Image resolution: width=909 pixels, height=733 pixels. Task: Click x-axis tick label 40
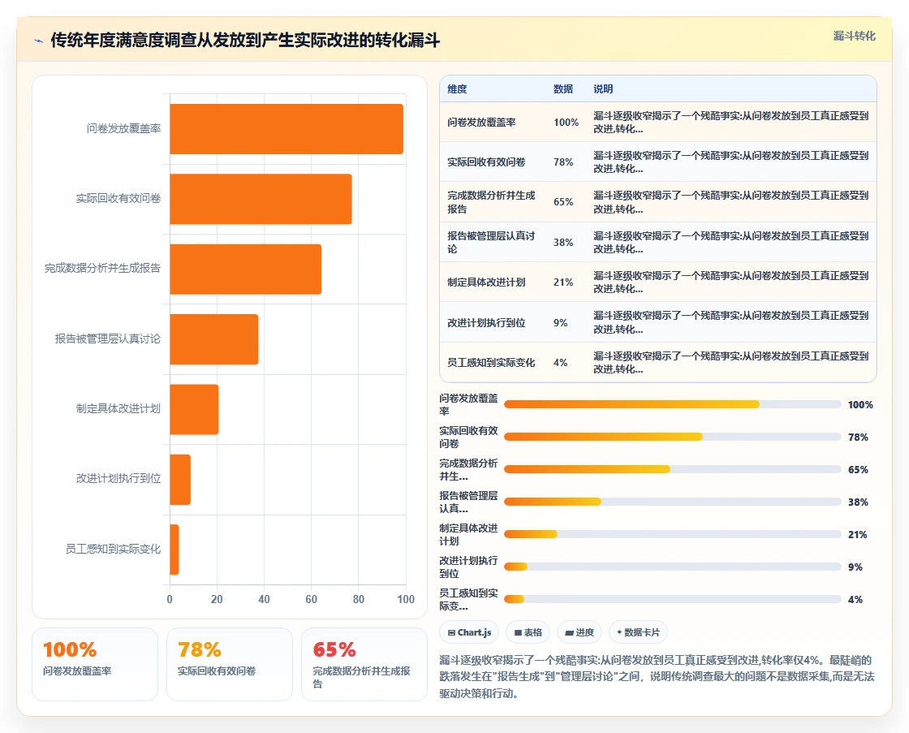264,599
